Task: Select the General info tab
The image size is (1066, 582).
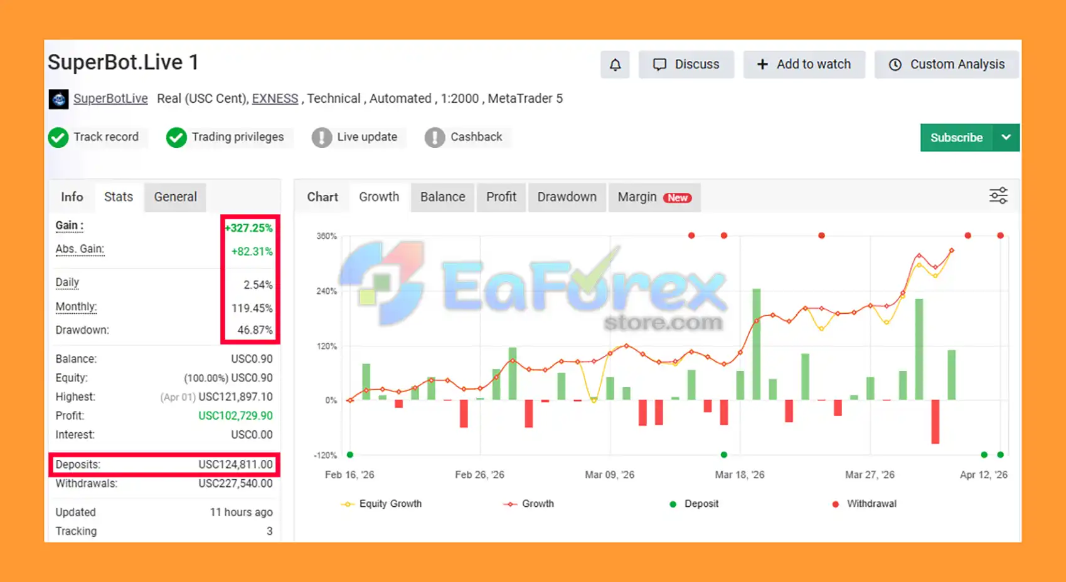Action: (x=175, y=197)
